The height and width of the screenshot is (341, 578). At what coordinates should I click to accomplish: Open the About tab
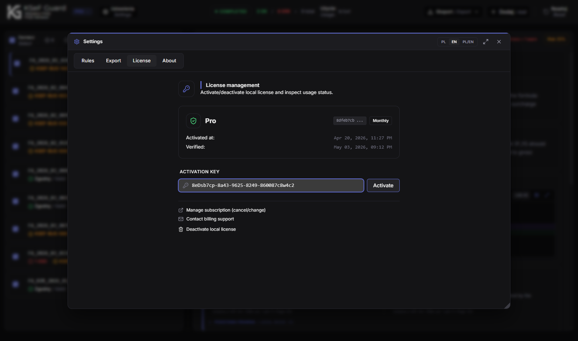[x=169, y=61]
